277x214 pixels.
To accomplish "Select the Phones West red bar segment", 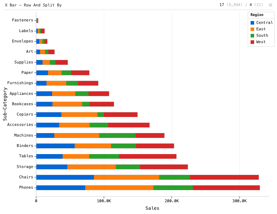I will point(226,188).
